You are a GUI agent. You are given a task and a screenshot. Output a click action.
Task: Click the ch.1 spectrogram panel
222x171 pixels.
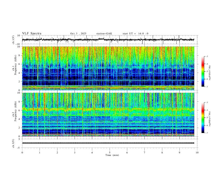[x=108, y=68]
